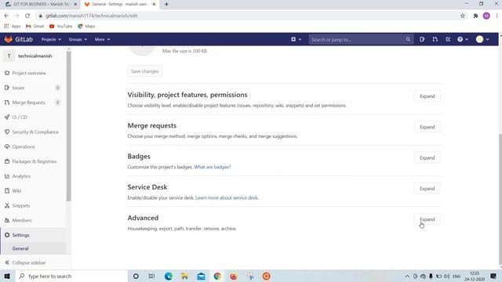Click the Save changes button
502x282 pixels.
pos(144,71)
